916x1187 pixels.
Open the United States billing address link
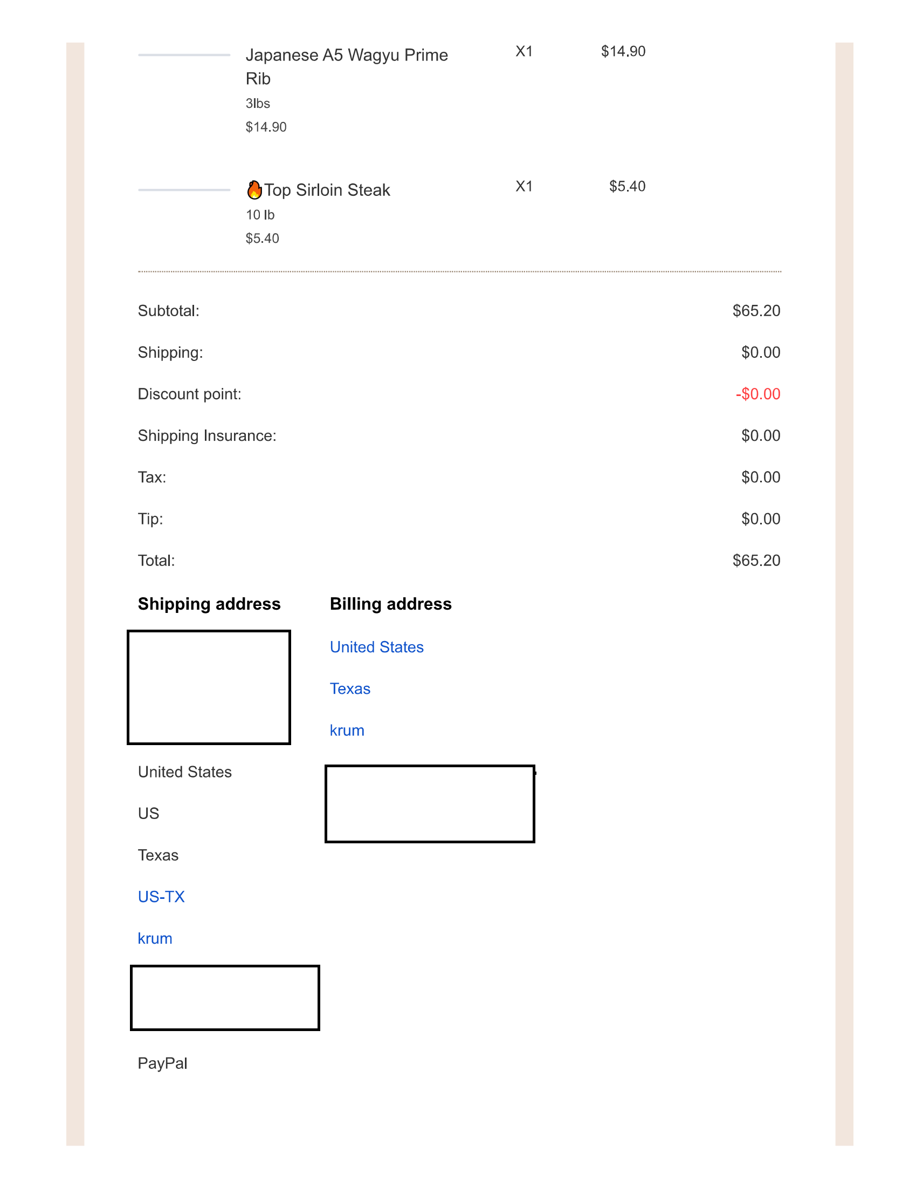click(x=377, y=647)
